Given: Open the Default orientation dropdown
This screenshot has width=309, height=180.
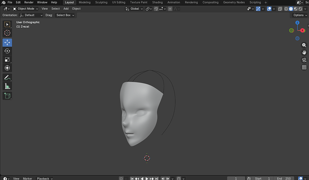Looking at the screenshot, I should pyautogui.click(x=31, y=15).
